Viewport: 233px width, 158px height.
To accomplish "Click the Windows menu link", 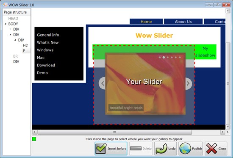I will coord(45,50).
